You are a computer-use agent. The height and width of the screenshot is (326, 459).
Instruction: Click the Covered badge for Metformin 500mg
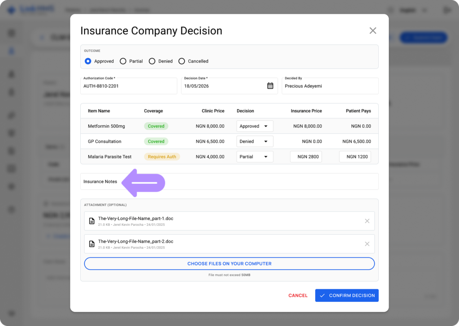pyautogui.click(x=156, y=126)
